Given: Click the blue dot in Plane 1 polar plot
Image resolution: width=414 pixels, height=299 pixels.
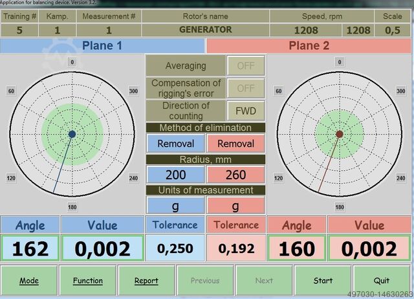Looking at the screenshot, I should click(72, 134).
